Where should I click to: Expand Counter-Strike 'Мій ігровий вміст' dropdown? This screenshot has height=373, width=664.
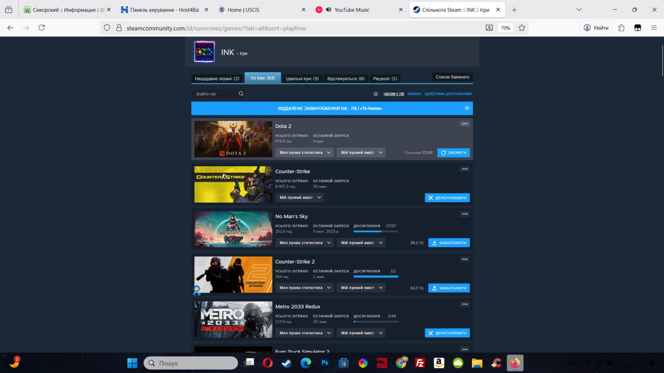click(x=299, y=197)
